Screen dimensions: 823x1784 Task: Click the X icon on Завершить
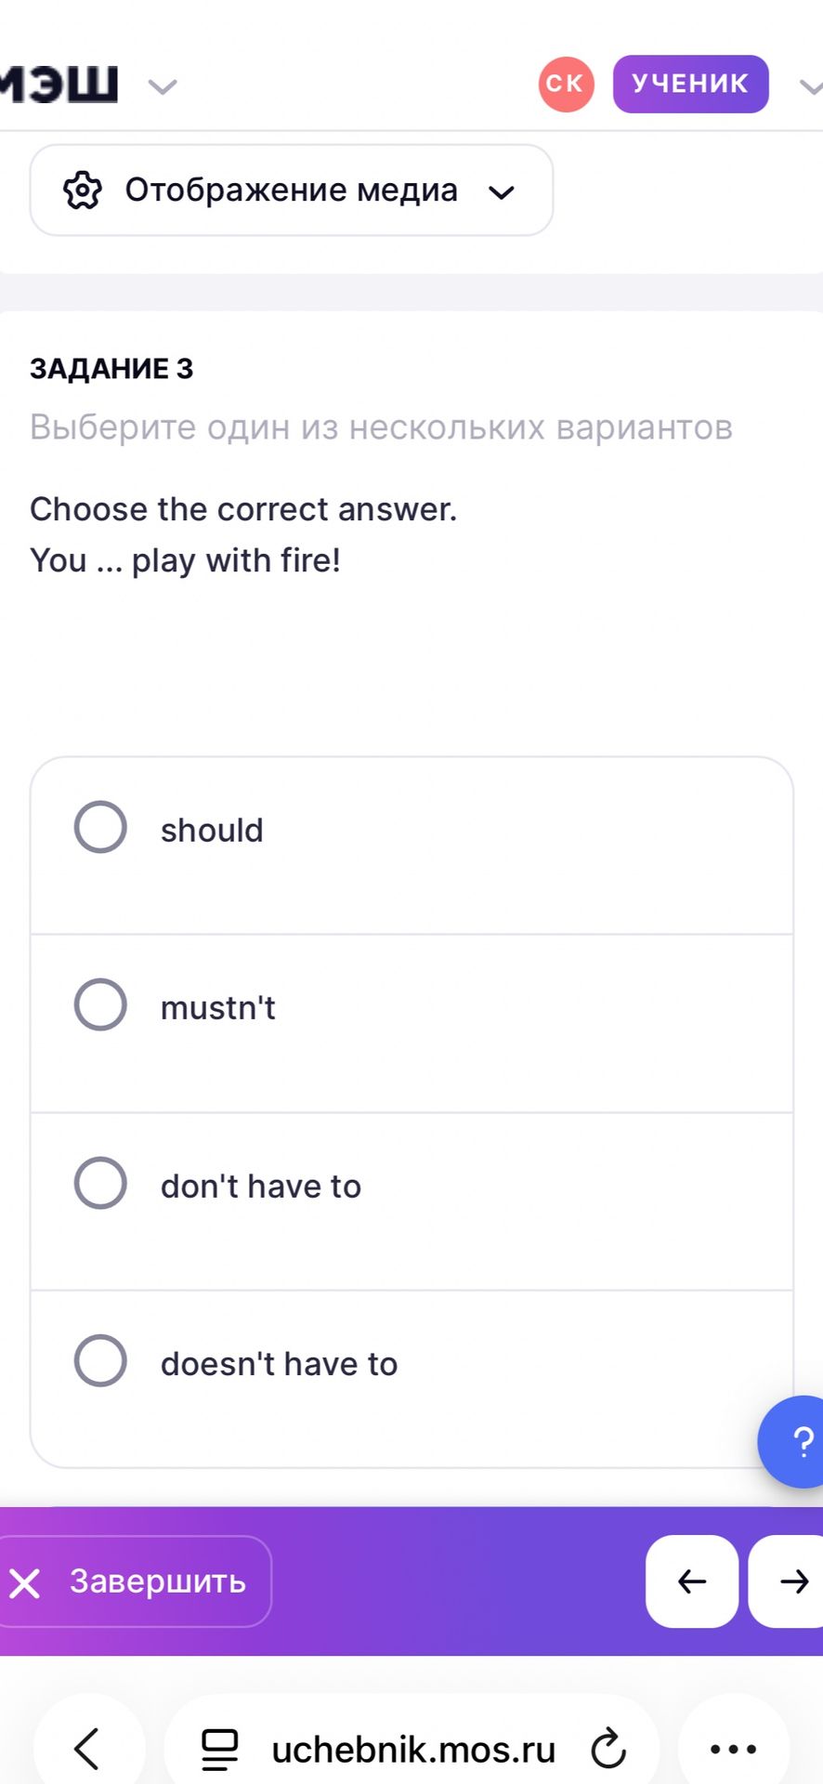[x=25, y=1582]
